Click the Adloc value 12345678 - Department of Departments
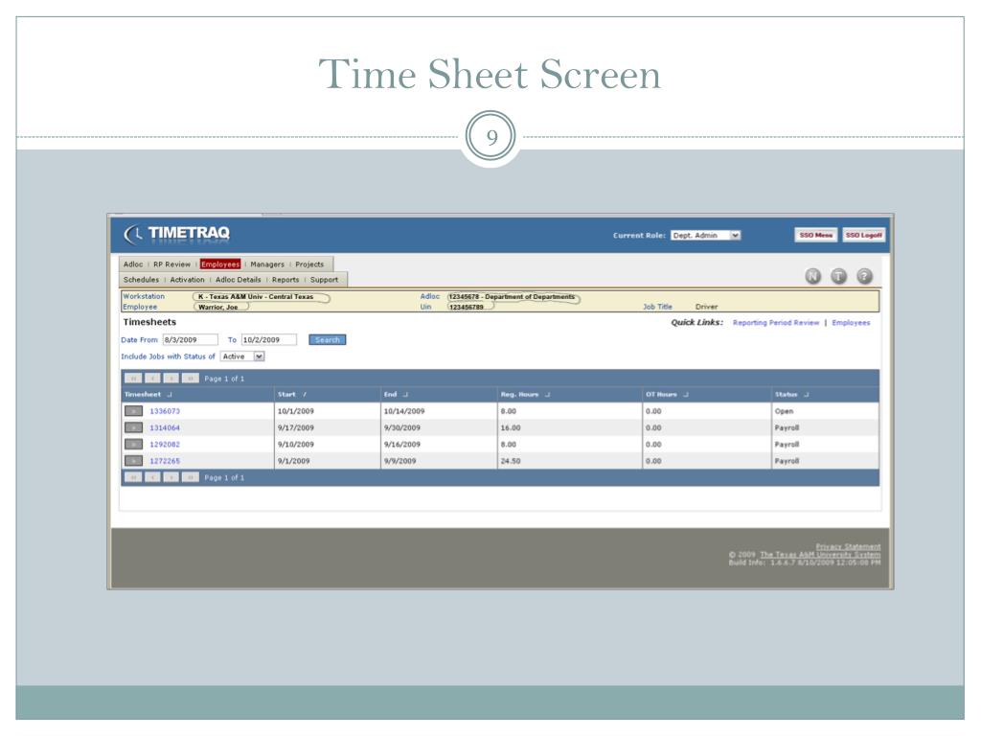The height and width of the screenshot is (736, 981). [512, 297]
